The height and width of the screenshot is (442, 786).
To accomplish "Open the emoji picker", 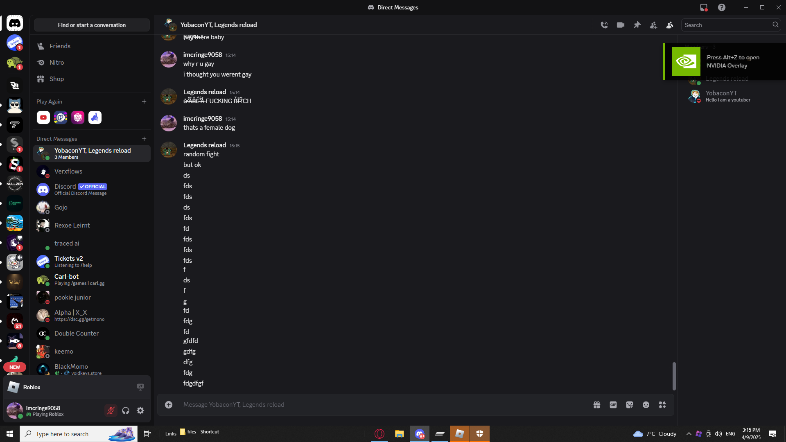I will pyautogui.click(x=646, y=405).
